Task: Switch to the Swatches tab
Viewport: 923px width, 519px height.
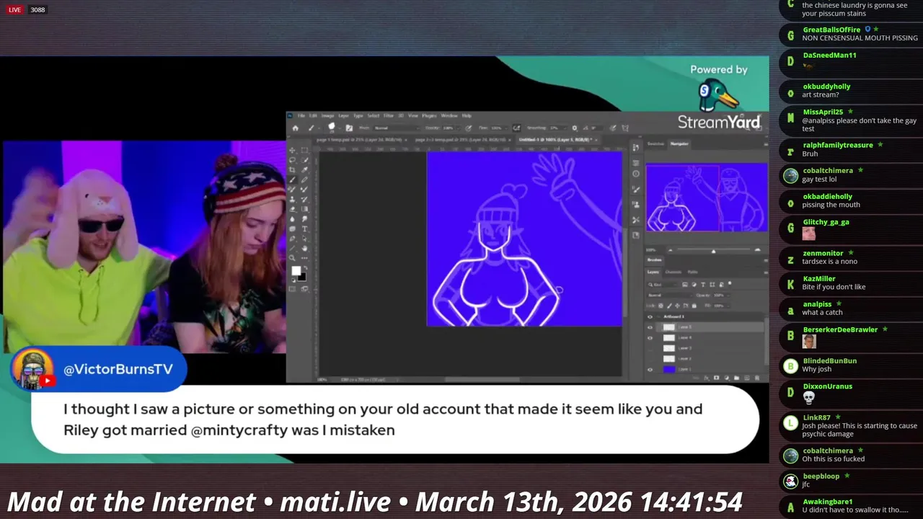Action: tap(655, 144)
